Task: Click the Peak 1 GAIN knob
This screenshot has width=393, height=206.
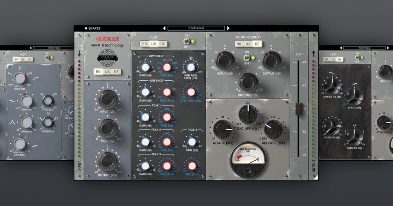Action: [145, 117]
